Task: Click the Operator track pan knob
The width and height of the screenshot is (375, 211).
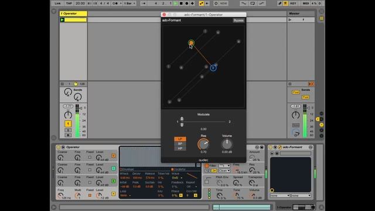Action: coord(68,115)
